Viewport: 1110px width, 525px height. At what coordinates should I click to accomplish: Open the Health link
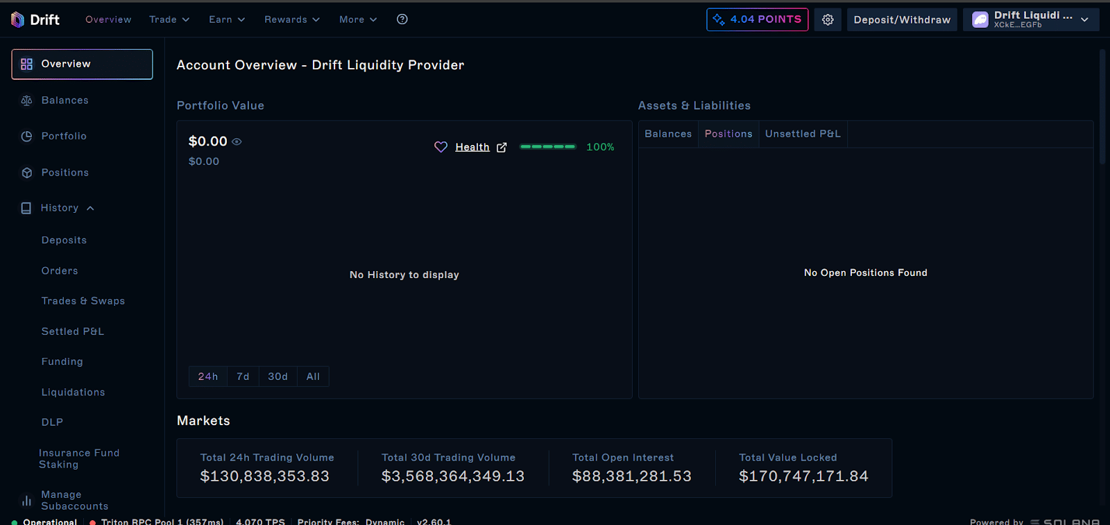pos(472,147)
